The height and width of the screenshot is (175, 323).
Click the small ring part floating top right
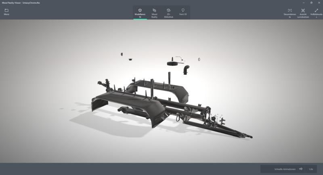199,60
